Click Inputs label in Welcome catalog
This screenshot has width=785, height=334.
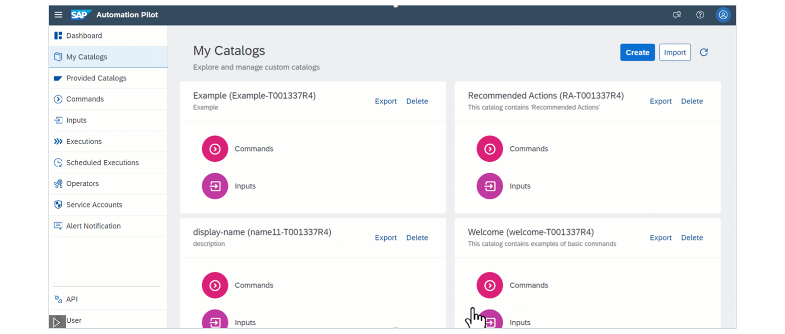[520, 322]
